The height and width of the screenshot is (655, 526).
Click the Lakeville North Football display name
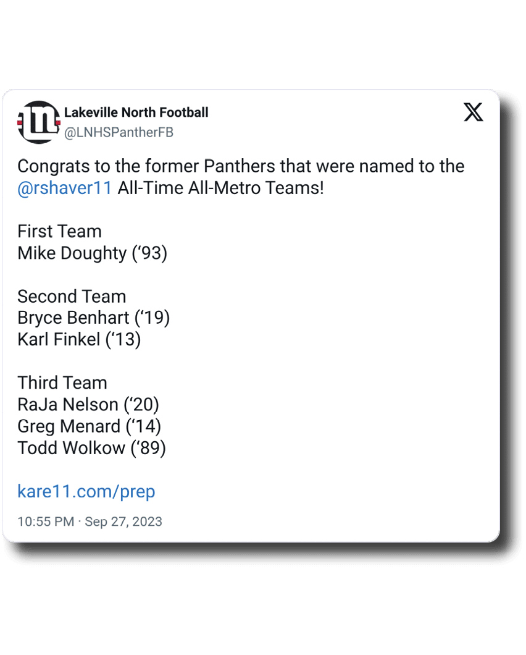136,112
